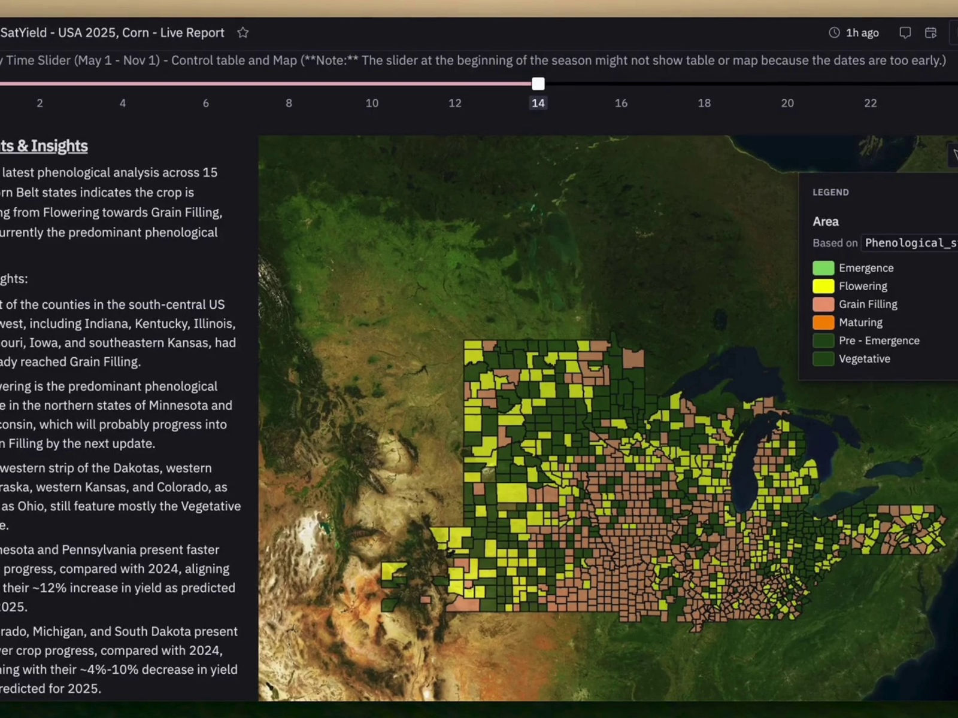The width and height of the screenshot is (958, 718).
Task: Click the light green Emergence legend swatch
Action: pos(823,268)
